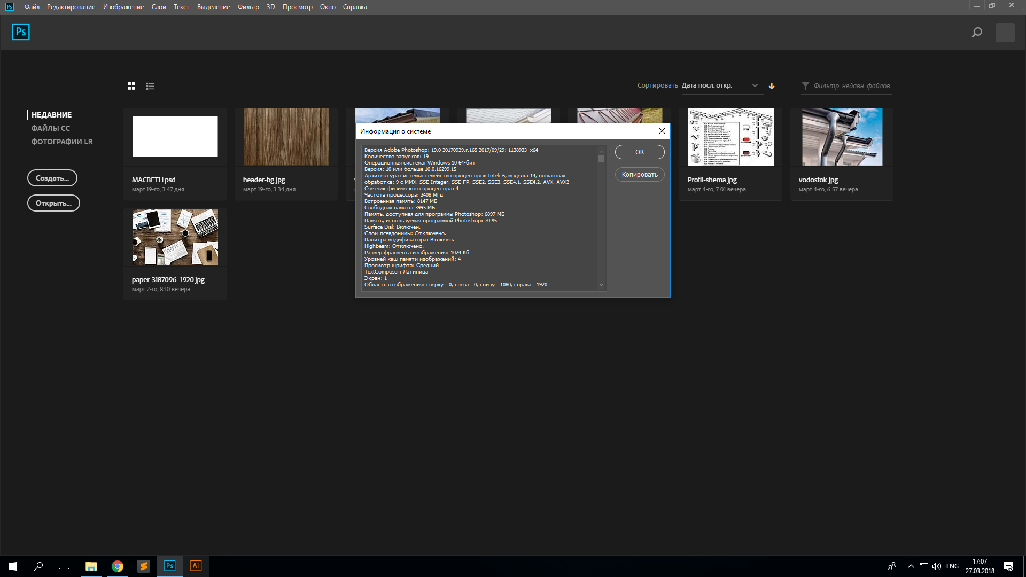
Task: Click the 'Операционная система' info line
Action: (420, 163)
